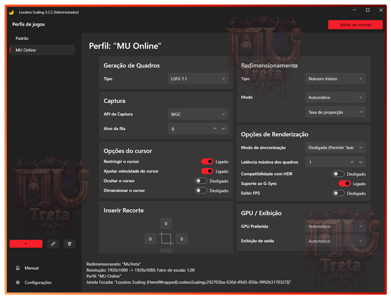This screenshot has height=301, width=391.
Task: Turn on Compatibilidade com HDR
Action: click(338, 174)
